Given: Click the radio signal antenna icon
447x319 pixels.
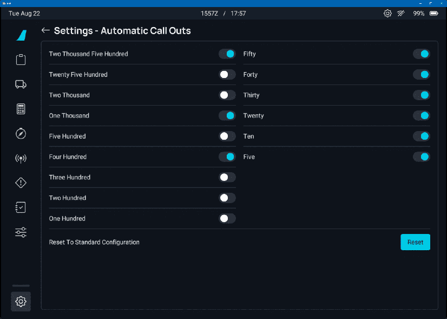Looking at the screenshot, I should (x=21, y=159).
